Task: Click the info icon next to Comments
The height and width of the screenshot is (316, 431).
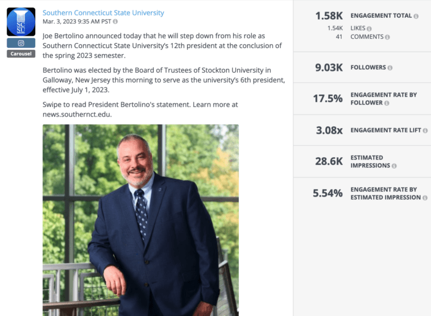Action: coord(387,37)
